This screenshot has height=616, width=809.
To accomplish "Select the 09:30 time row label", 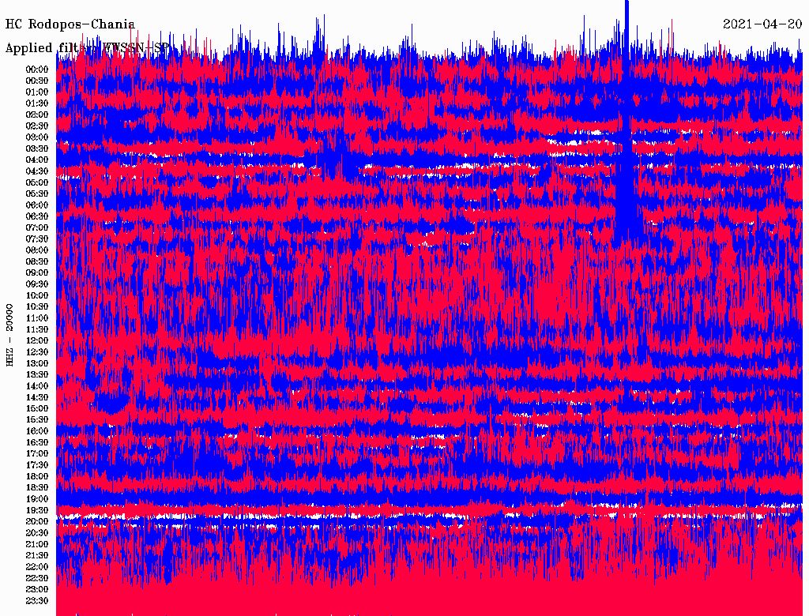I will point(37,285).
